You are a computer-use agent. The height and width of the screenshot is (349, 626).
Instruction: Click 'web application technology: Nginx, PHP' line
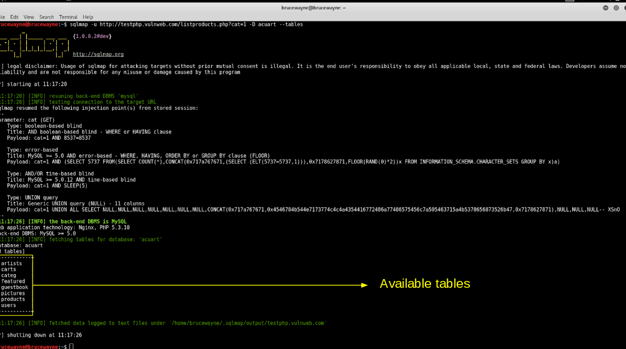coord(65,227)
